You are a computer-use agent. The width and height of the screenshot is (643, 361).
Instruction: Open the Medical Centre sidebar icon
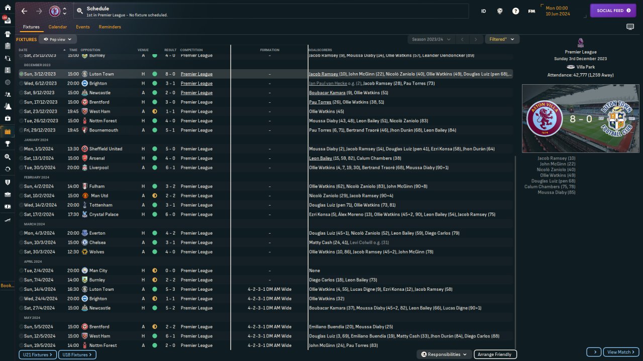click(x=8, y=118)
